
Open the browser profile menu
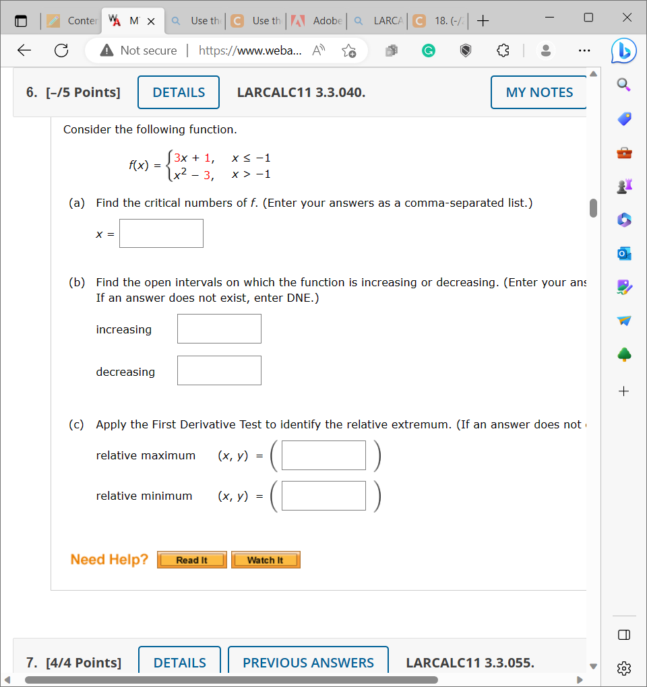coord(546,51)
